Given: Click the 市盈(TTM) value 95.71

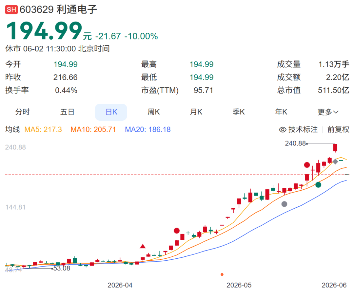Looking at the screenshot, I should [204, 90].
